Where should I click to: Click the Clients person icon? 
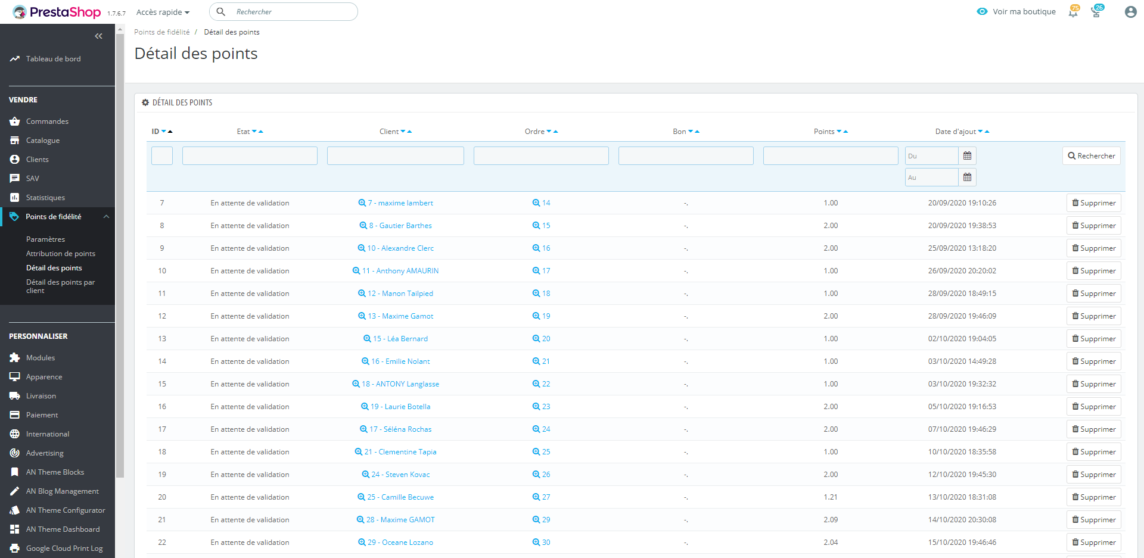15,160
